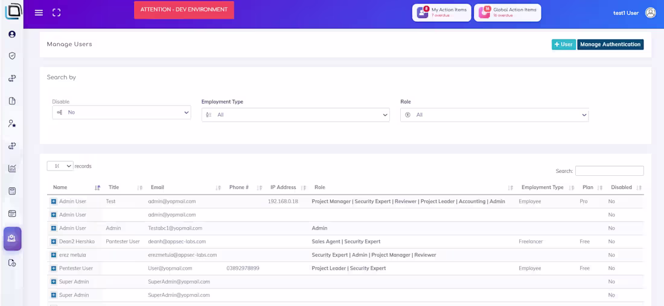Click the Pantester User title cell
The height and width of the screenshot is (306, 664).
(x=123, y=242)
